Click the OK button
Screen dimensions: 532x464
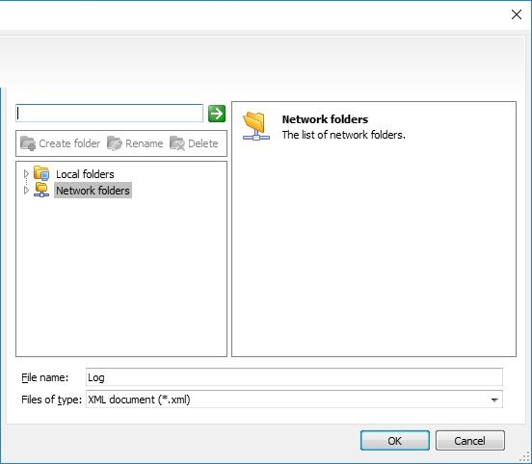[395, 441]
